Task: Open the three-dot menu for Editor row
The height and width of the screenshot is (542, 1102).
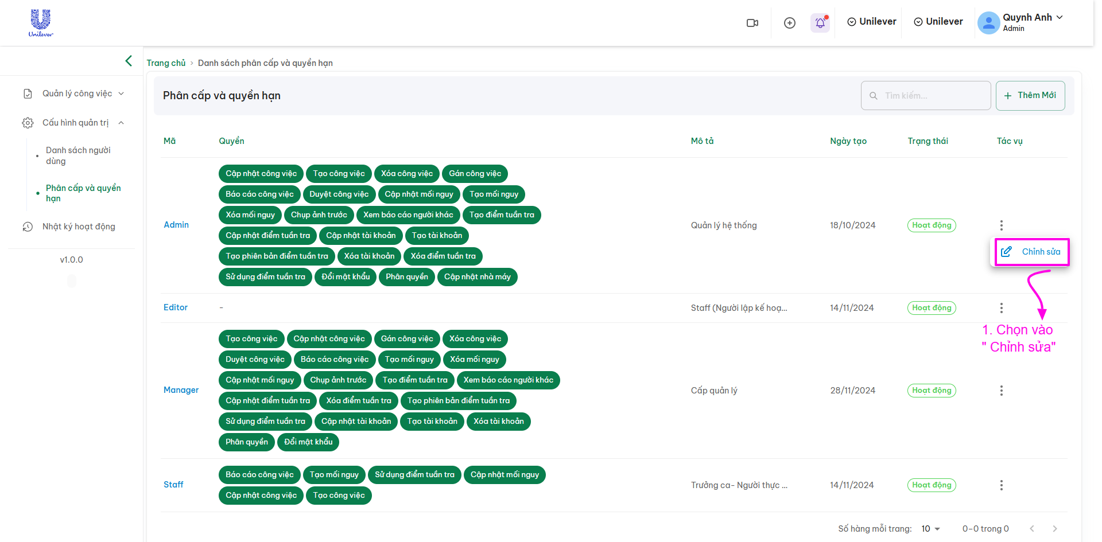Action: [x=1001, y=308]
